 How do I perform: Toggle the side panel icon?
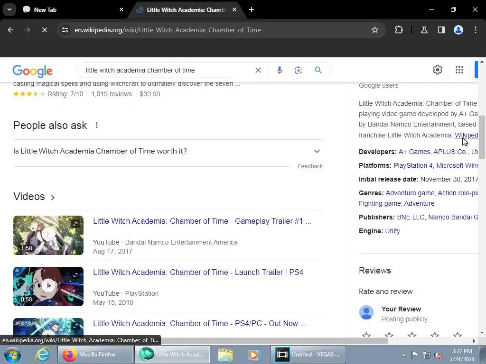[441, 30]
